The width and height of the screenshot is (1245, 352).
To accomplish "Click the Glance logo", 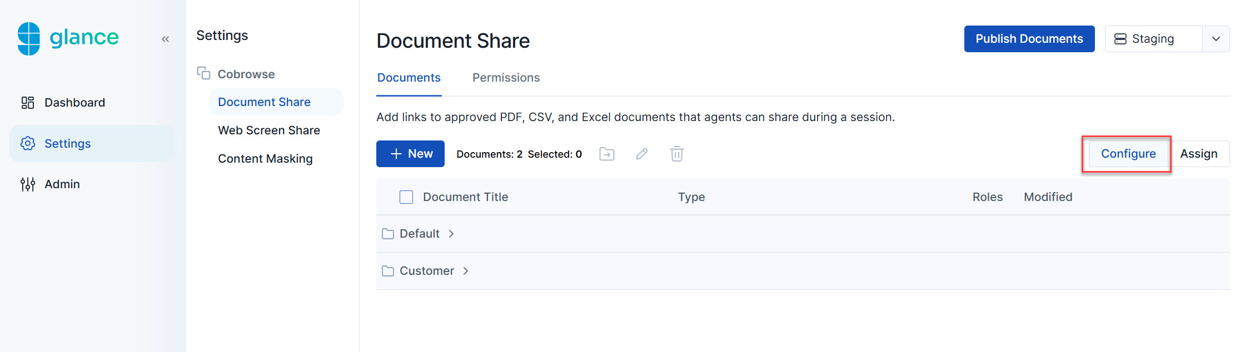I will 68,38.
